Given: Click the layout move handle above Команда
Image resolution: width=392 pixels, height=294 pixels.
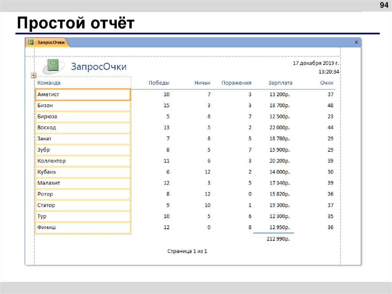Looking at the screenshot, I should point(34,76).
